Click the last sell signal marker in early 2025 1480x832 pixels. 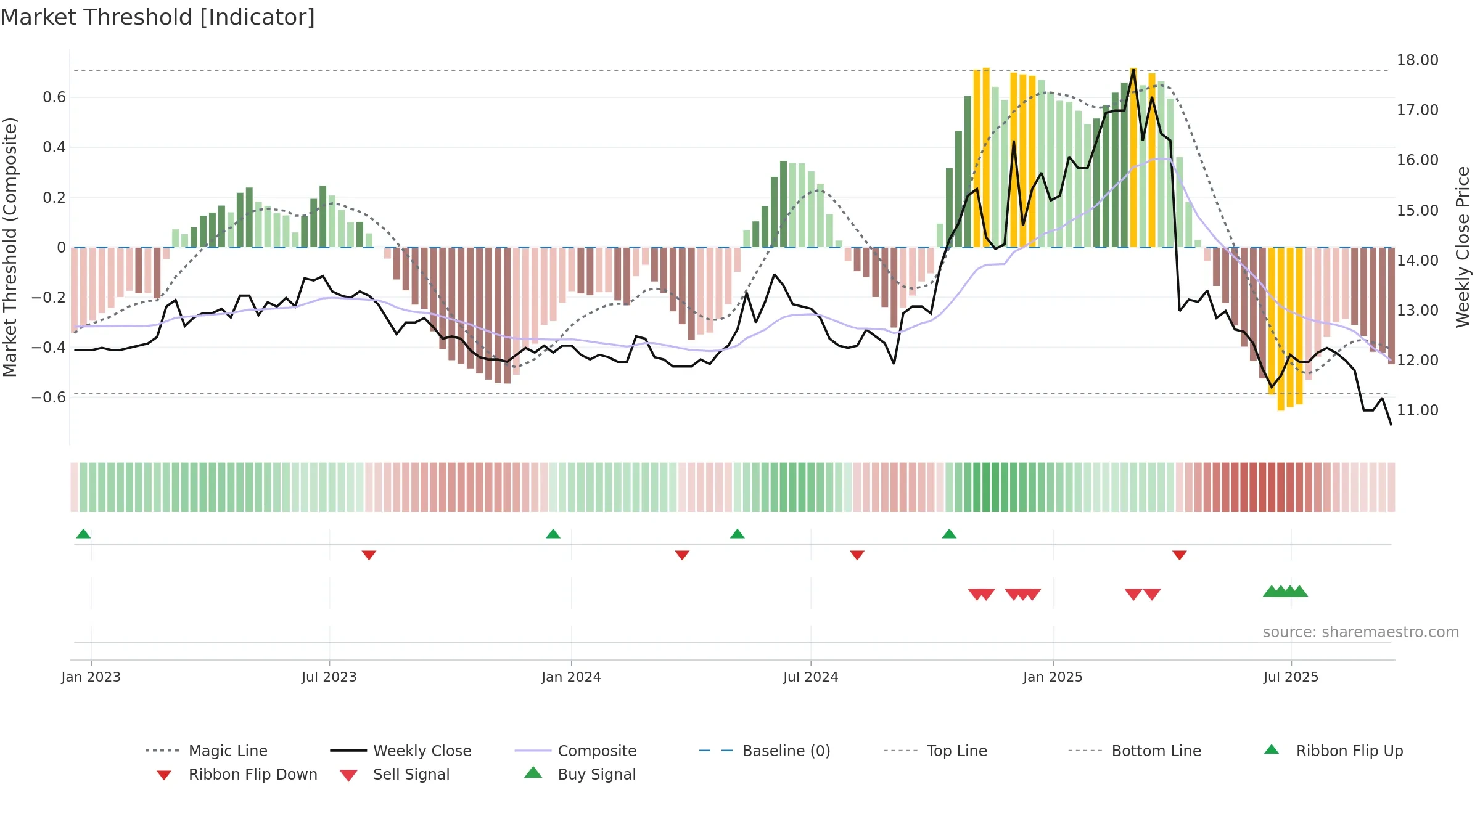pyautogui.click(x=1152, y=595)
